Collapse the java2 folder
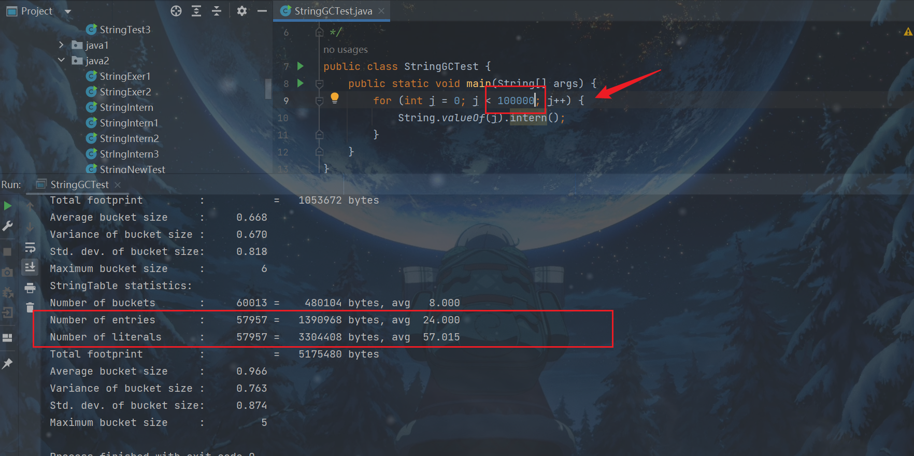 tap(61, 61)
